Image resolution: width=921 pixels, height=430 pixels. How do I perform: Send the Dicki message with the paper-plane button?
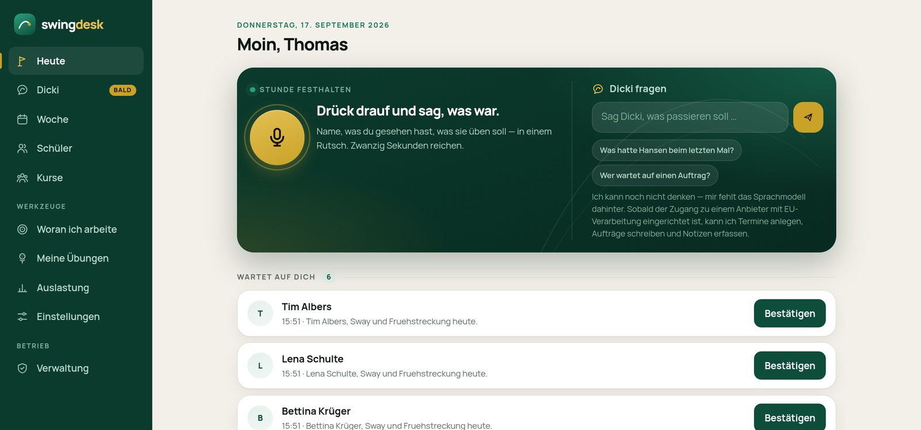[808, 117]
